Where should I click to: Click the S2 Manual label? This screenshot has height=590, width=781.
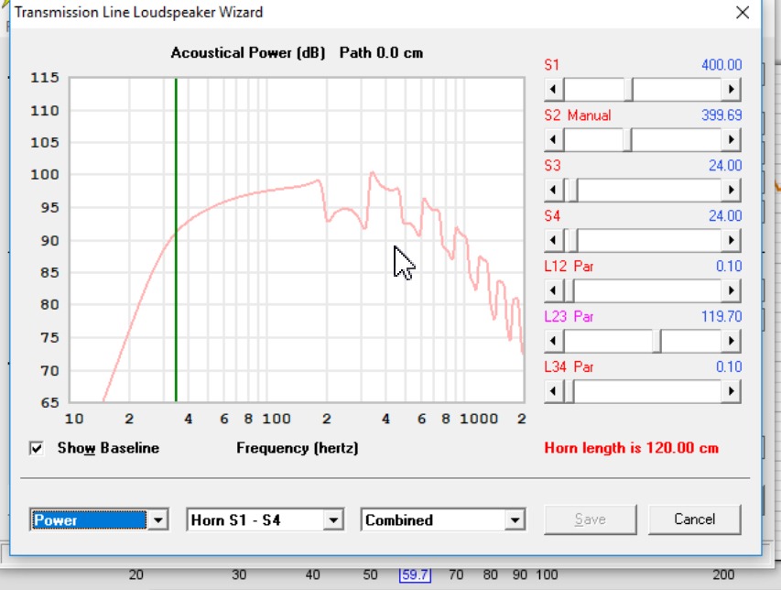tap(578, 115)
